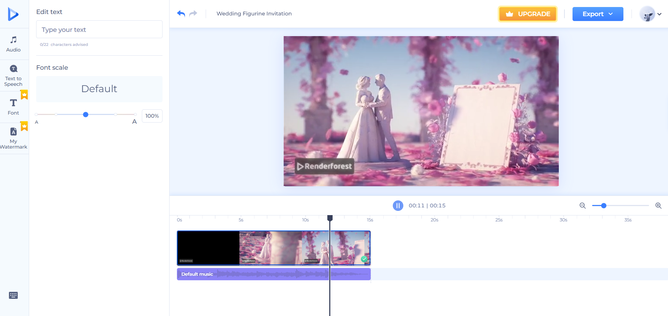Zoom out of the timeline
668x316 pixels.
(582, 206)
